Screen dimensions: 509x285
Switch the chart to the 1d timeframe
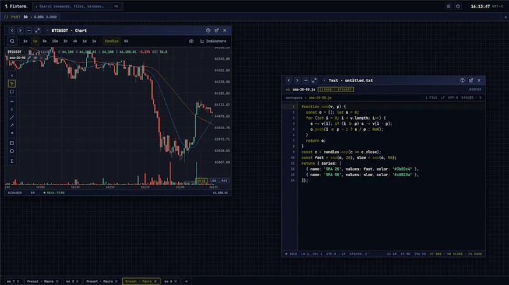[85, 41]
